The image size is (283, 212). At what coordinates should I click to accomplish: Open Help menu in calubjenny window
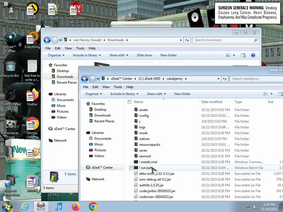(130, 87)
